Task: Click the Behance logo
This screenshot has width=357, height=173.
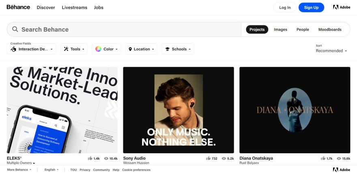Action: click(18, 7)
